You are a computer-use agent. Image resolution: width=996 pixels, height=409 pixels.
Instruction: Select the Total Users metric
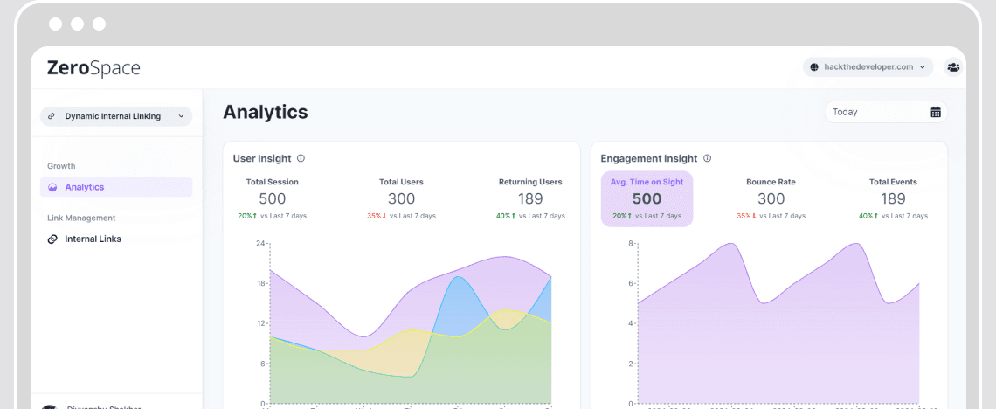tap(401, 198)
